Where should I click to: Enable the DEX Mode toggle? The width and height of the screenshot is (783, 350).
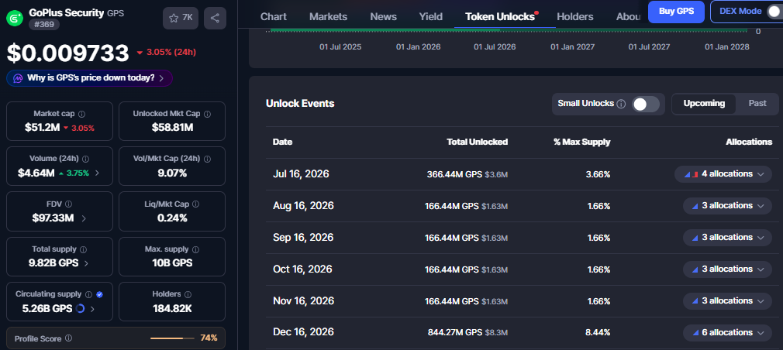(774, 12)
